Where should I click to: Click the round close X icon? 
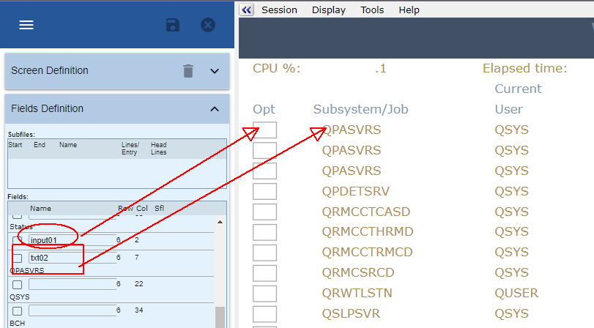[208, 25]
